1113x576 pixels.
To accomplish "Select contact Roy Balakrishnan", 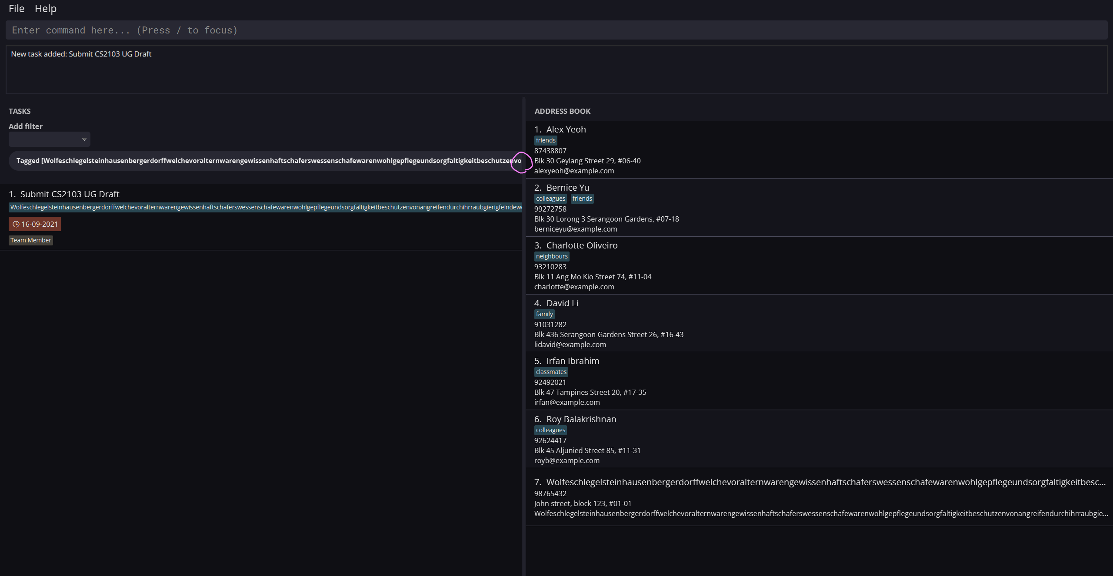I will tap(581, 419).
